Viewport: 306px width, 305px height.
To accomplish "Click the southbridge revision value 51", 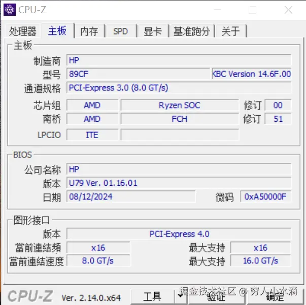I will [x=278, y=119].
